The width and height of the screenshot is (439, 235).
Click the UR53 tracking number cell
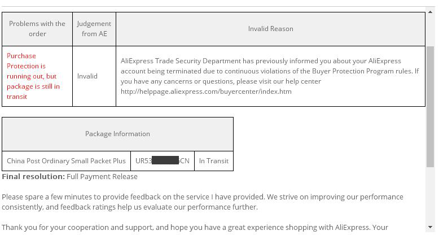pyautogui.click(x=163, y=161)
